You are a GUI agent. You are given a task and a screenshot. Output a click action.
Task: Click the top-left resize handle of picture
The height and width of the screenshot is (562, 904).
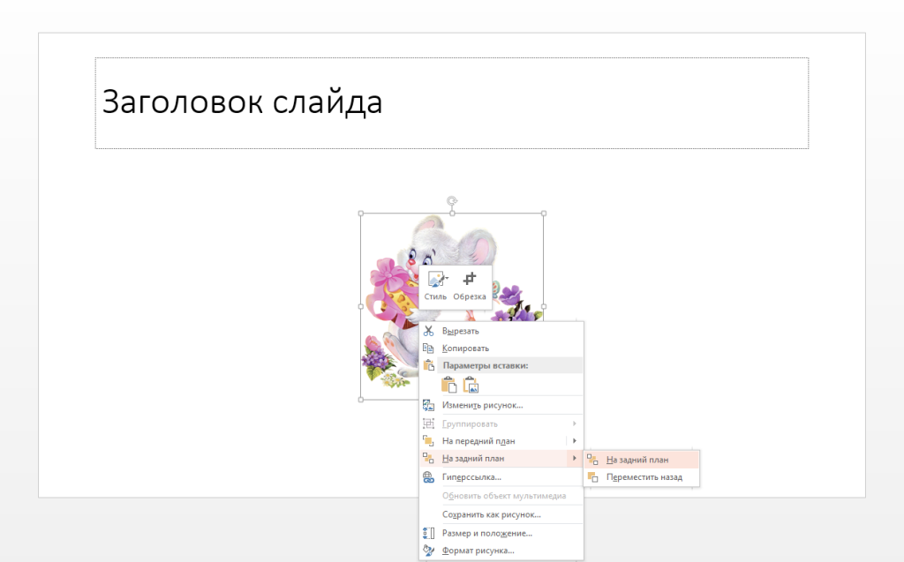pyautogui.click(x=361, y=214)
